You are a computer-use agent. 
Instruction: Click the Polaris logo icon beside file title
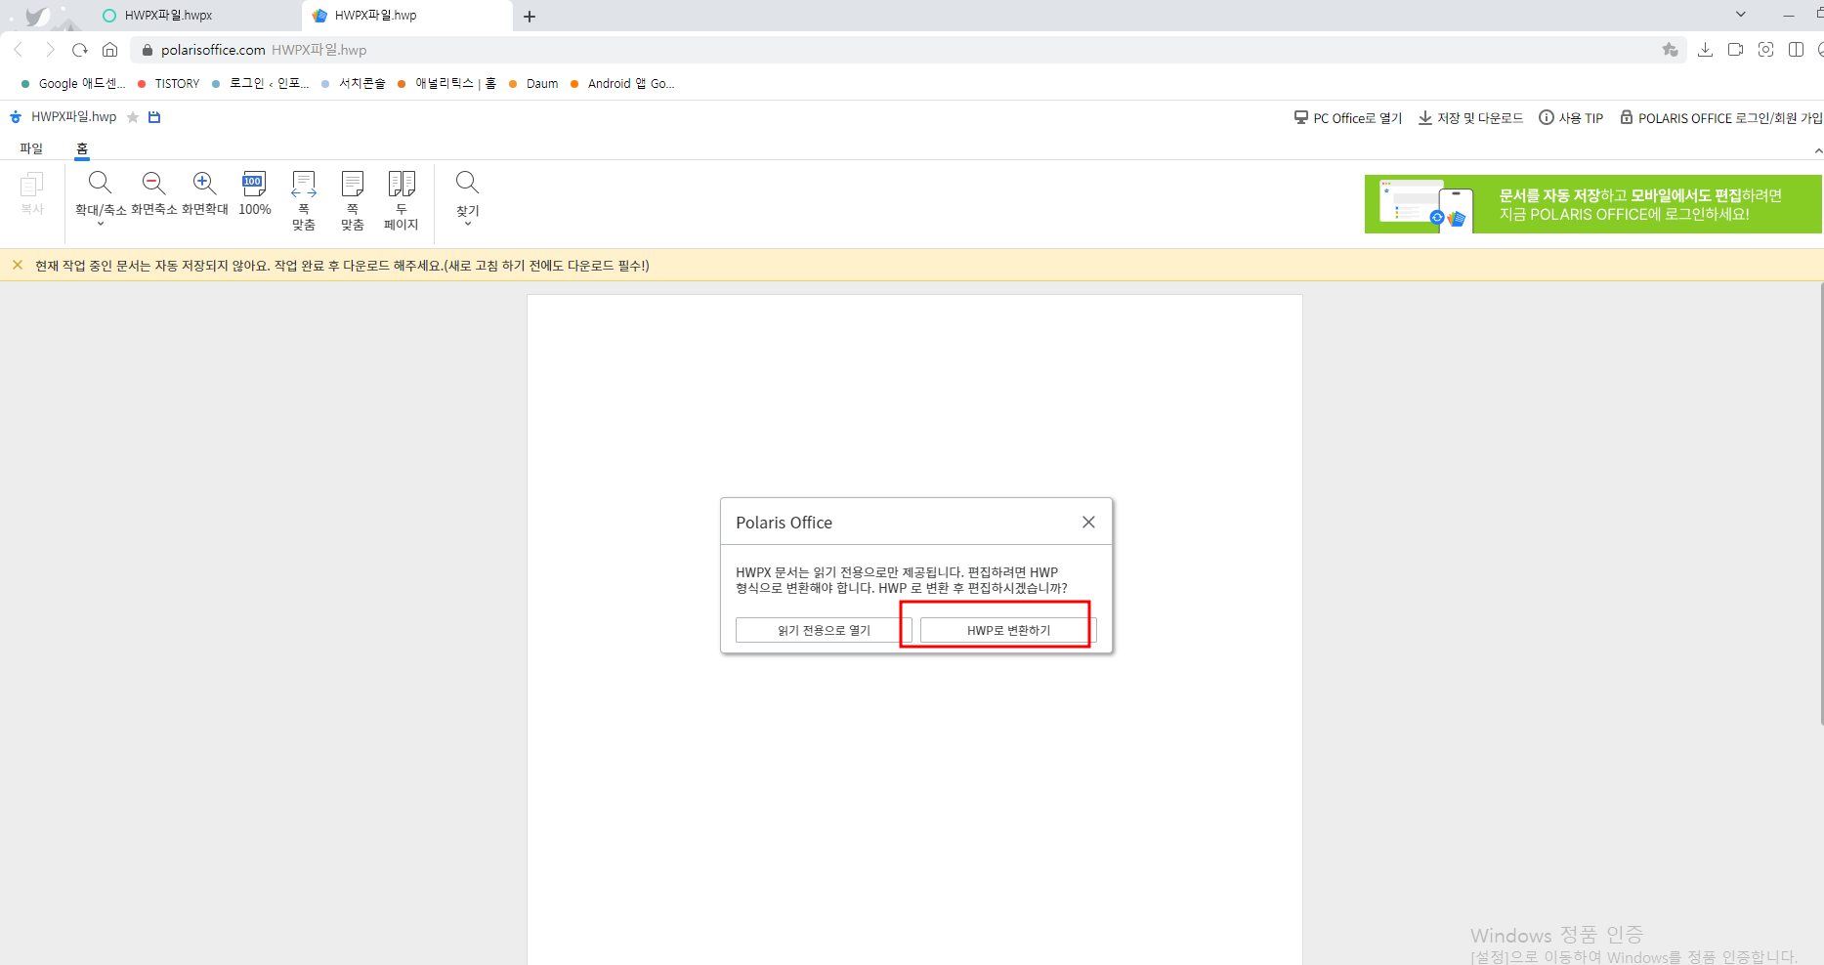pos(16,117)
